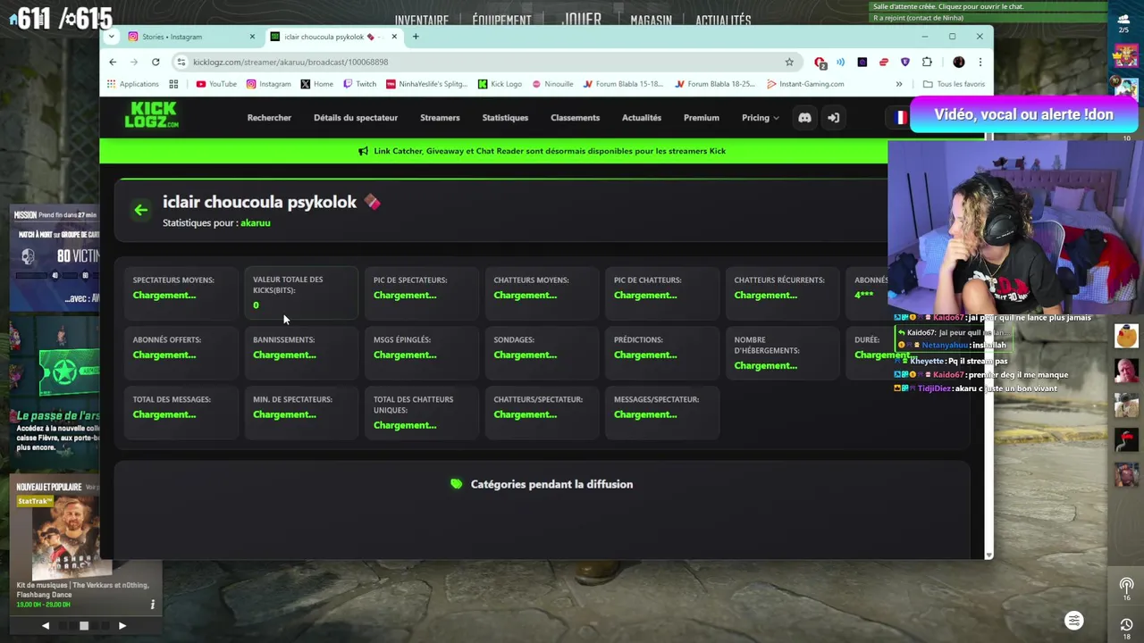Open Actualités in the Kicklogz navbar
This screenshot has width=1144, height=643.
[642, 118]
